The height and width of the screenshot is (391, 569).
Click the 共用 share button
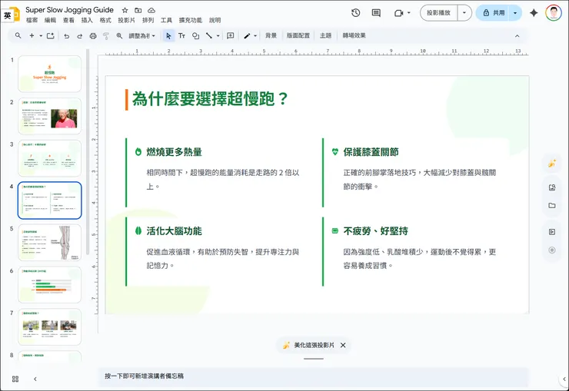[x=494, y=13]
